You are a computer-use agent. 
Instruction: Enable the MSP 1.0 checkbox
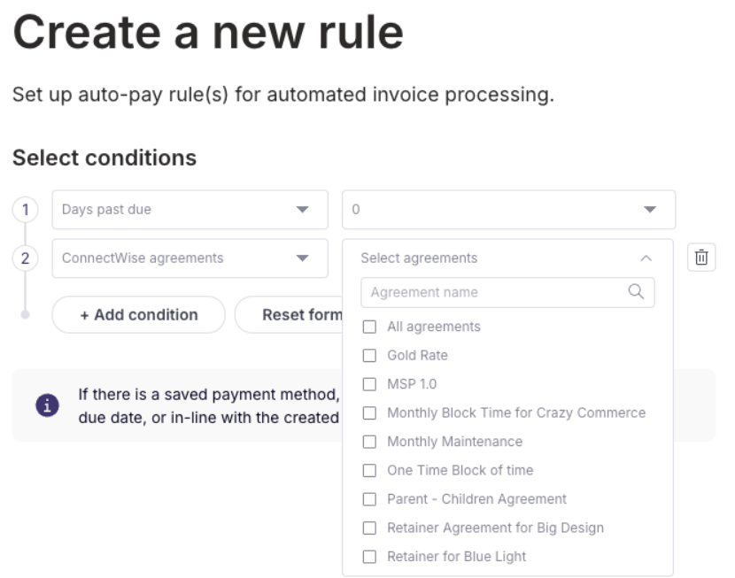coord(369,384)
